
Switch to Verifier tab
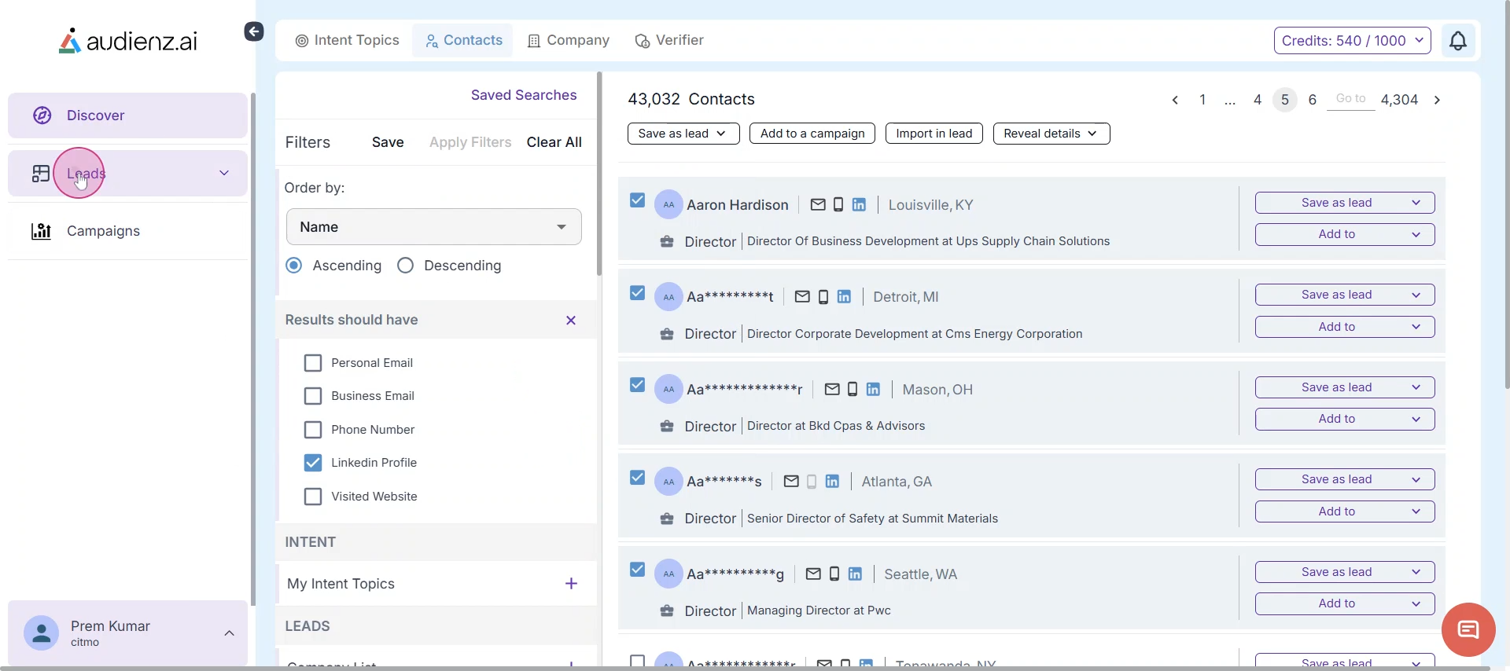click(669, 40)
